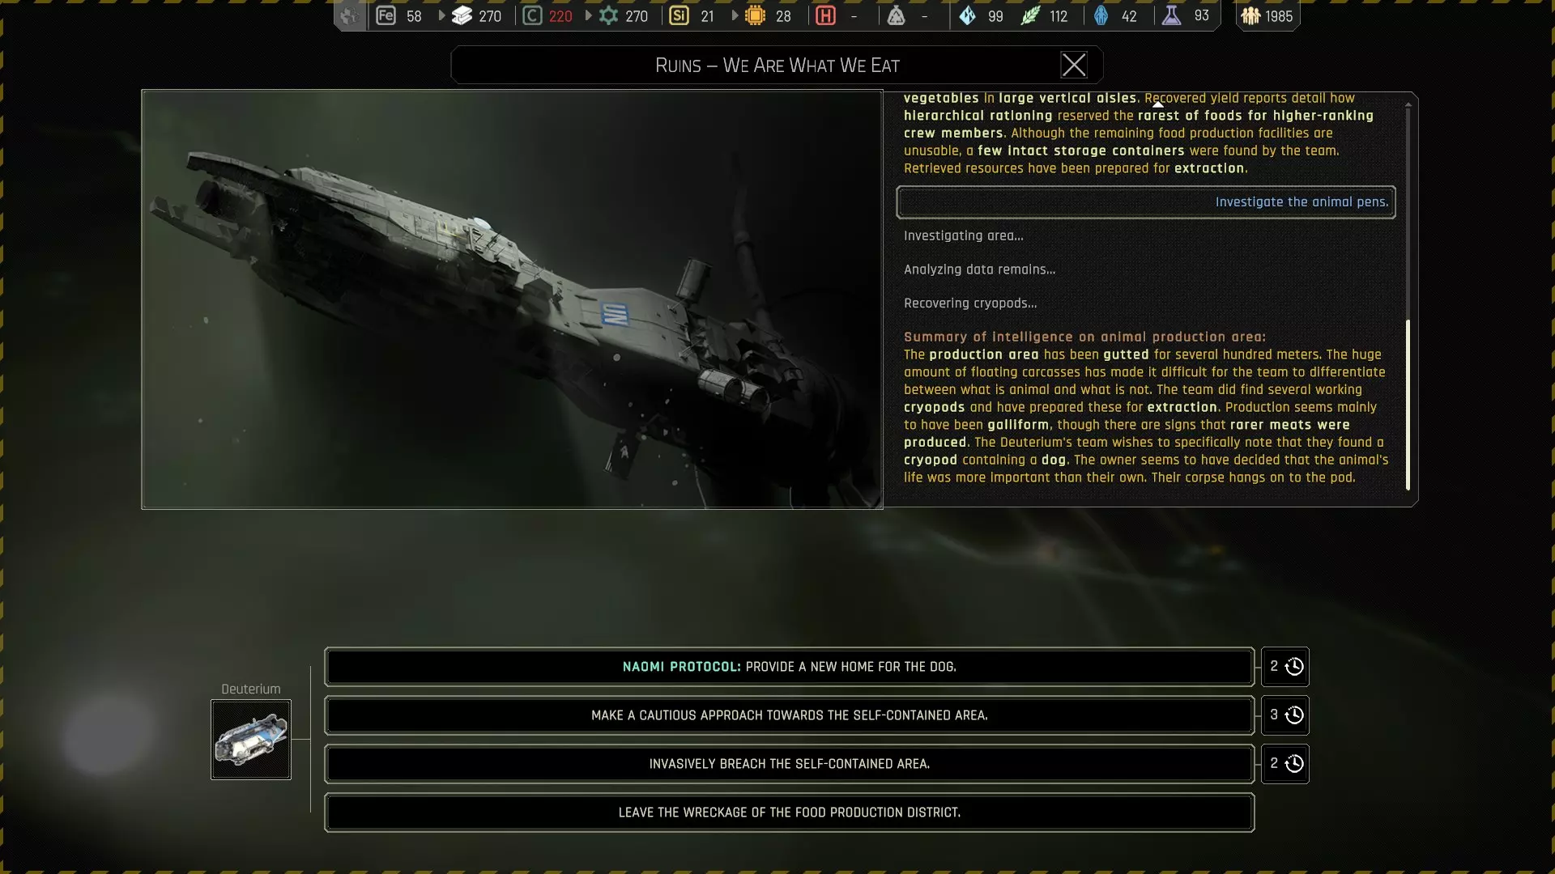Click the event log scrollbar

coord(1408,405)
